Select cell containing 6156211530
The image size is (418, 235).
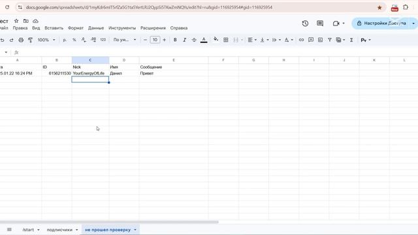[57, 73]
